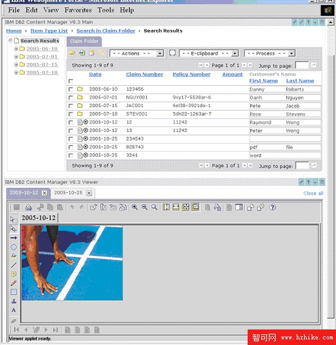Select the pen annotation tool
The height and width of the screenshot is (345, 336).
coord(14,283)
